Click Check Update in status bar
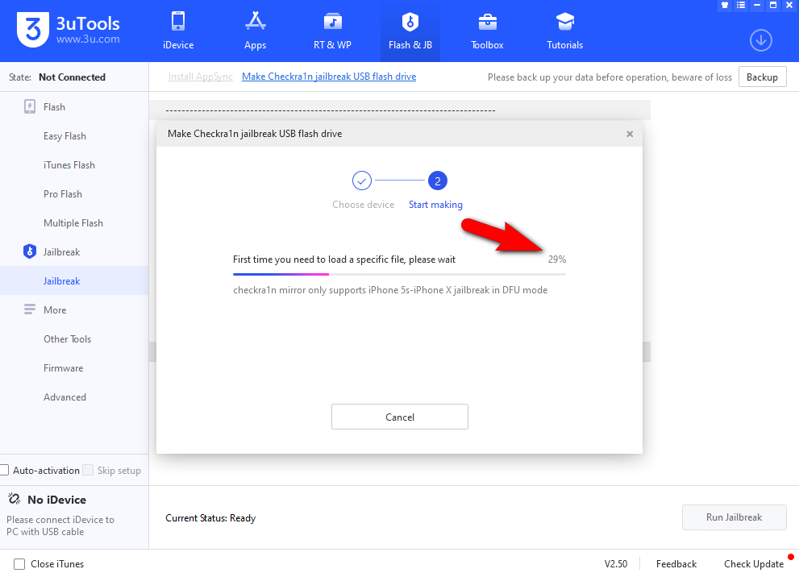Viewport: 799px width, 573px height. tap(754, 564)
